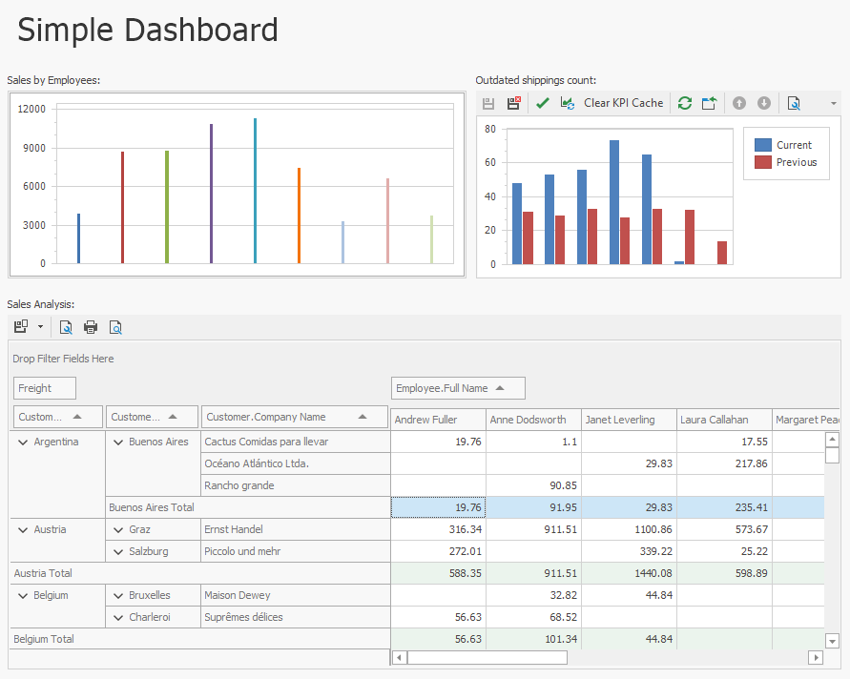The image size is (850, 679).
Task: Click the pivot grid horizontal scroll left arrow
Action: (x=400, y=658)
